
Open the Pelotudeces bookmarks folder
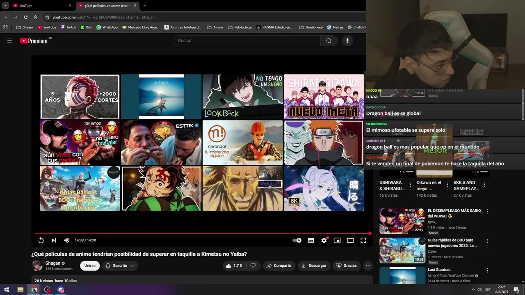pyautogui.click(x=240, y=27)
